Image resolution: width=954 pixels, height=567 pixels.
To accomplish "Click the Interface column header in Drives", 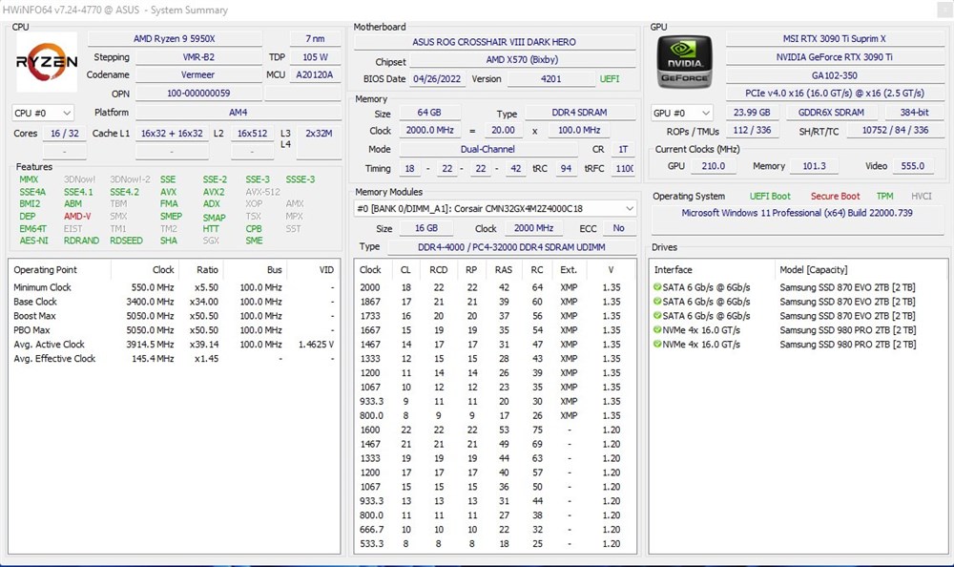I will 713,270.
